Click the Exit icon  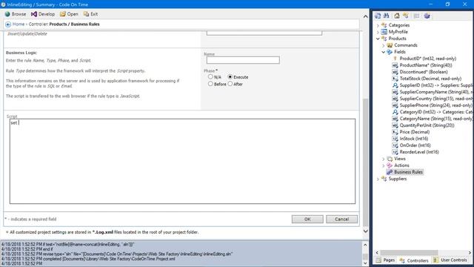point(86,14)
